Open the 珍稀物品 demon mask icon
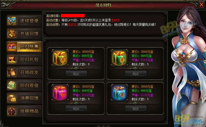The width and height of the screenshot is (206, 127). [12, 111]
